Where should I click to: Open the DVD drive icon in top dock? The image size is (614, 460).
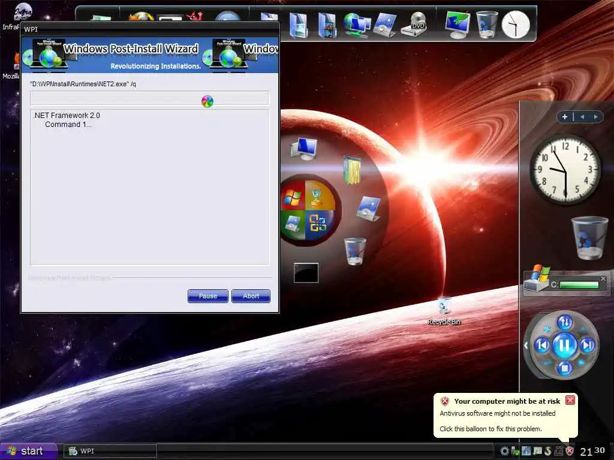[414, 24]
